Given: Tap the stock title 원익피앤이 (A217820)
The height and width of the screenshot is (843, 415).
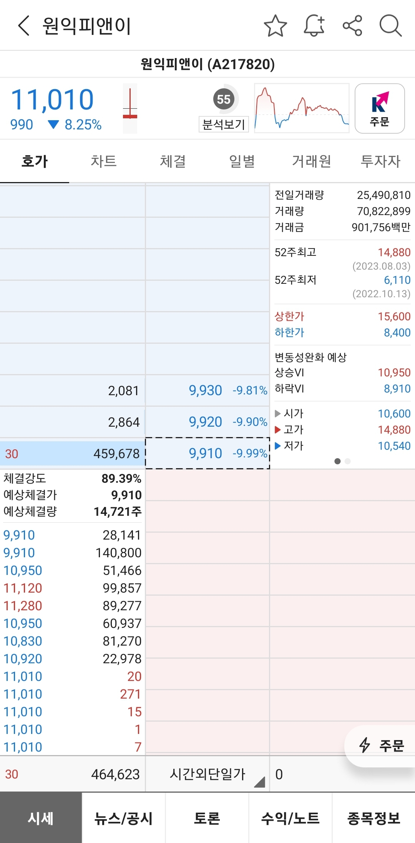Looking at the screenshot, I should [207, 64].
